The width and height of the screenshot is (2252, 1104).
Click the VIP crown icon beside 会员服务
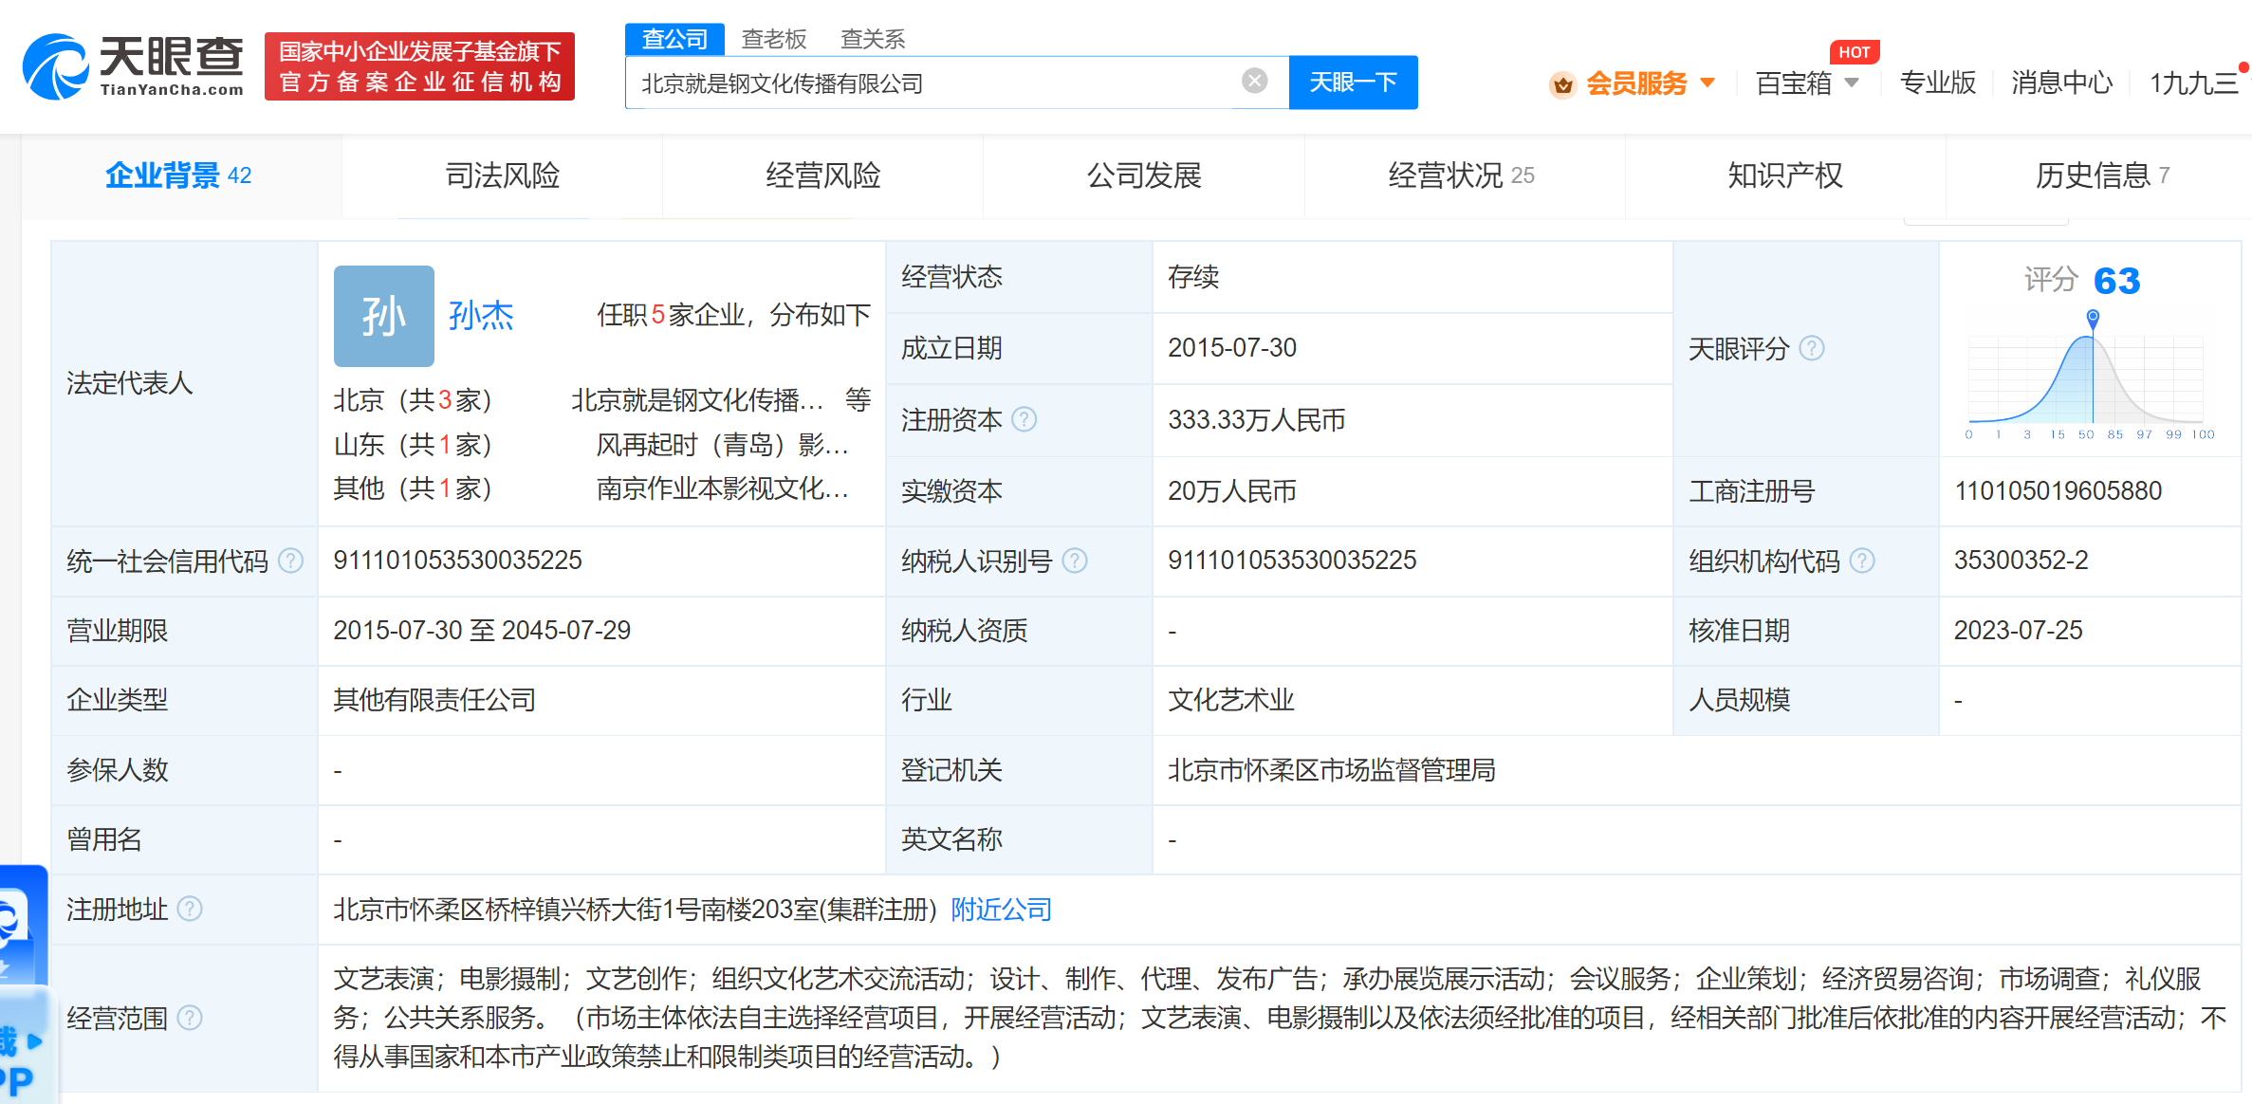1562,84
